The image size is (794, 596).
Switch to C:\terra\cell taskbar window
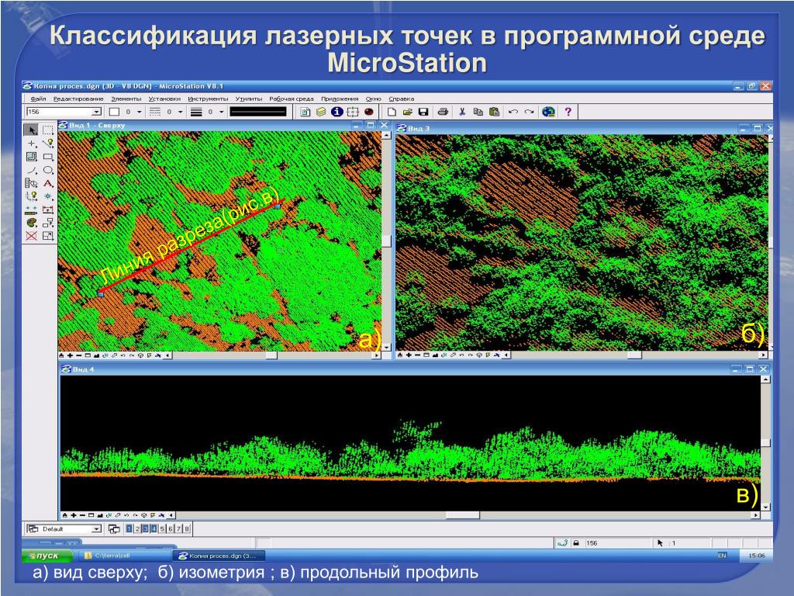124,556
